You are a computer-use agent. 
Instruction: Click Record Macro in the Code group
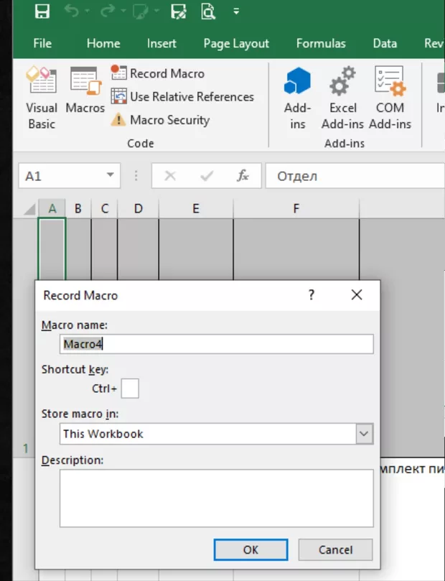click(158, 73)
